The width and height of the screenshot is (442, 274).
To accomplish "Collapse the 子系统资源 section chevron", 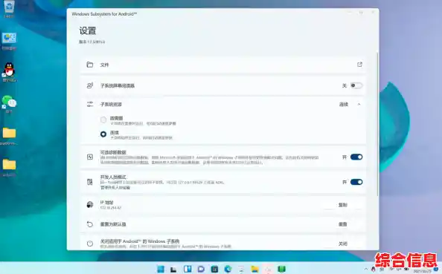I will pyautogui.click(x=359, y=105).
